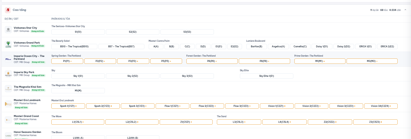Click Masteri Grand Coast logo
Screen dimensions: 411x139
tap(8, 120)
